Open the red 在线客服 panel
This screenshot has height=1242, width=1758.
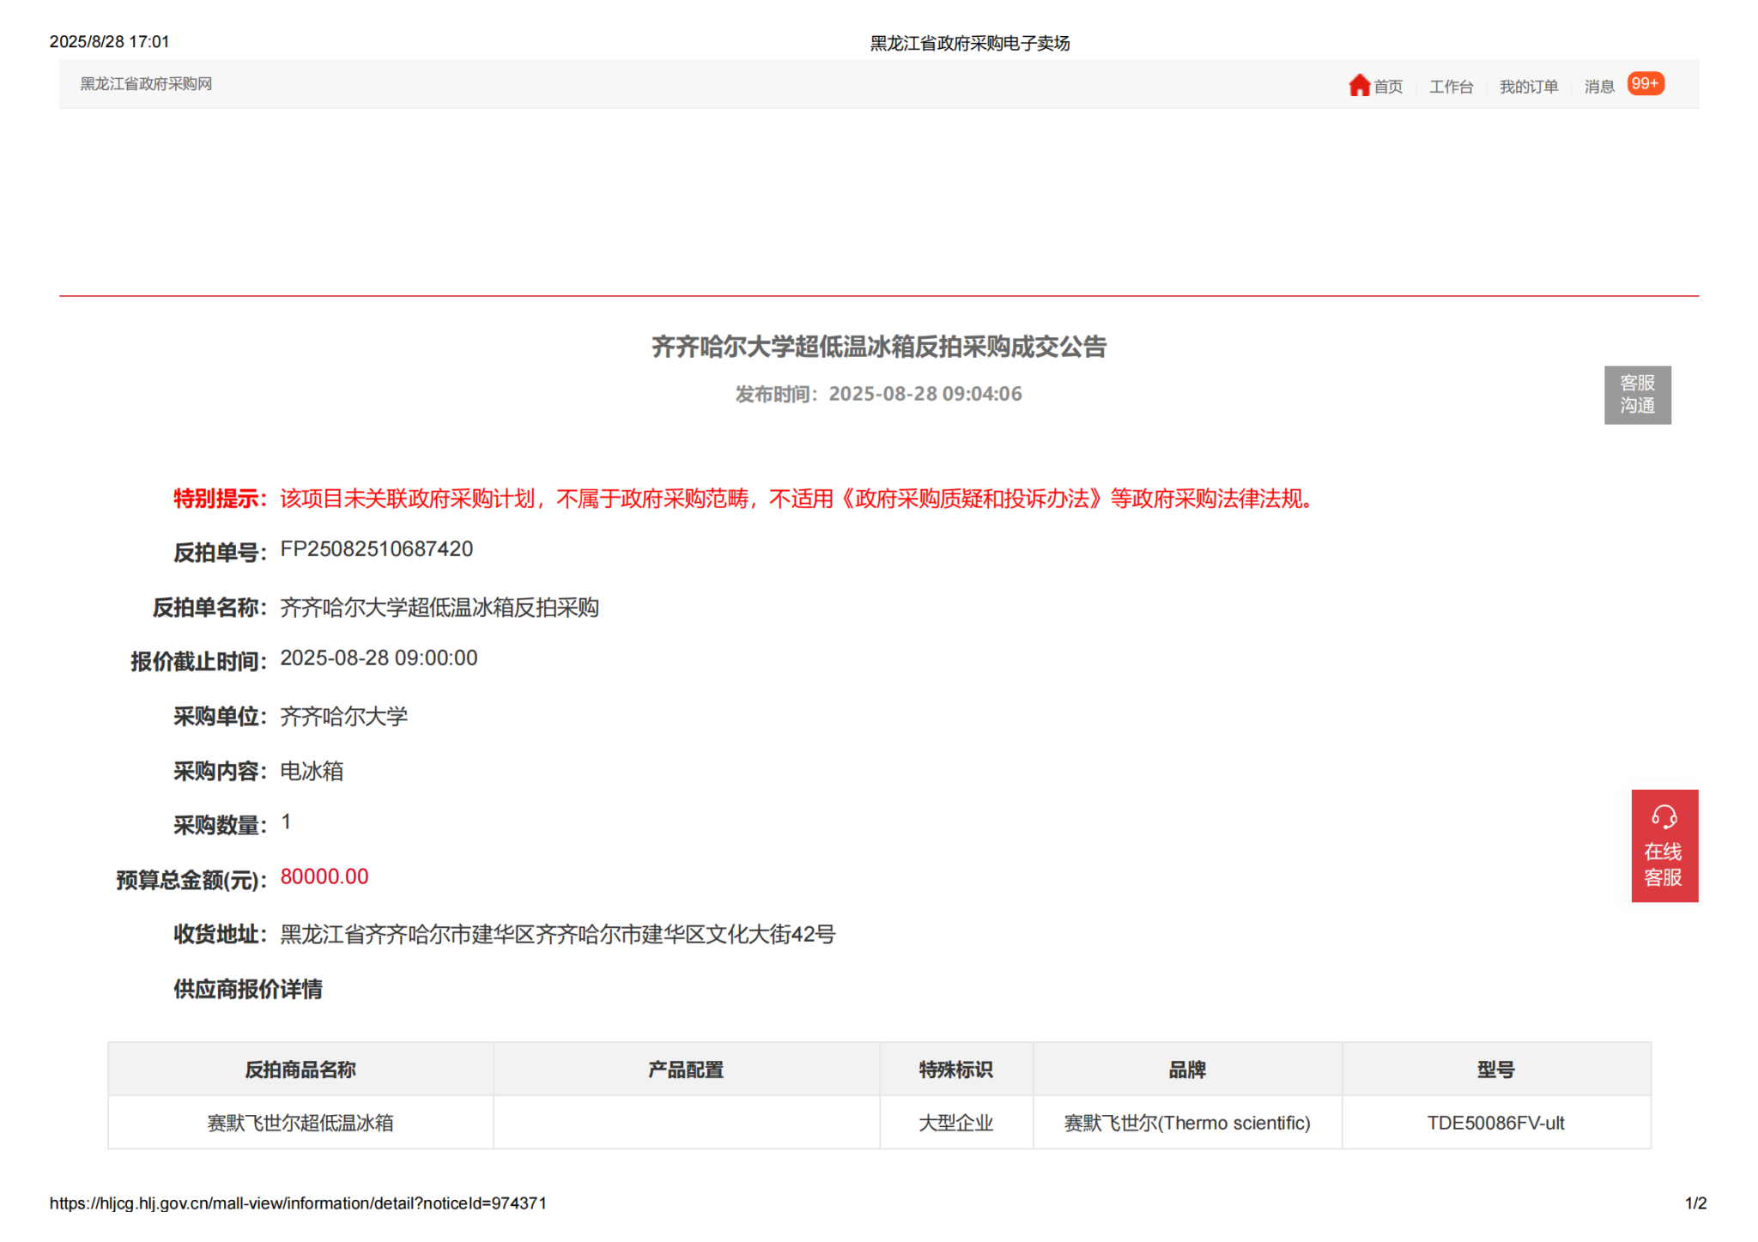[1664, 861]
